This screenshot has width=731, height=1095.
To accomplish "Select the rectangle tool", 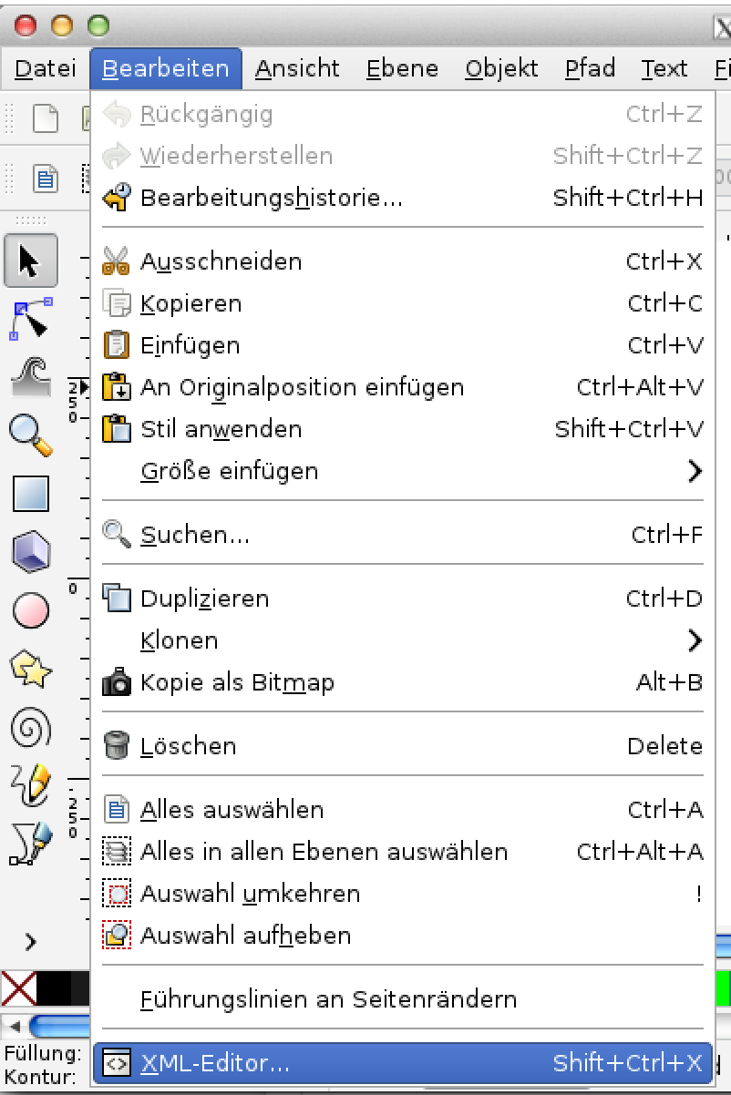I will pos(30,494).
